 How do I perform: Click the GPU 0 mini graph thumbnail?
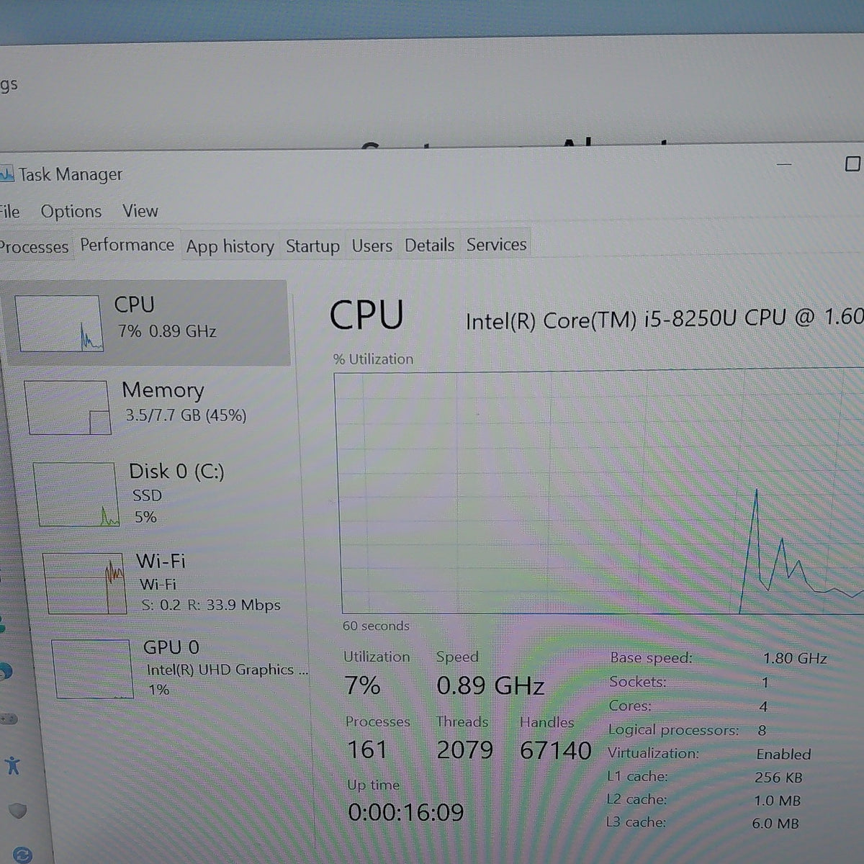94,669
